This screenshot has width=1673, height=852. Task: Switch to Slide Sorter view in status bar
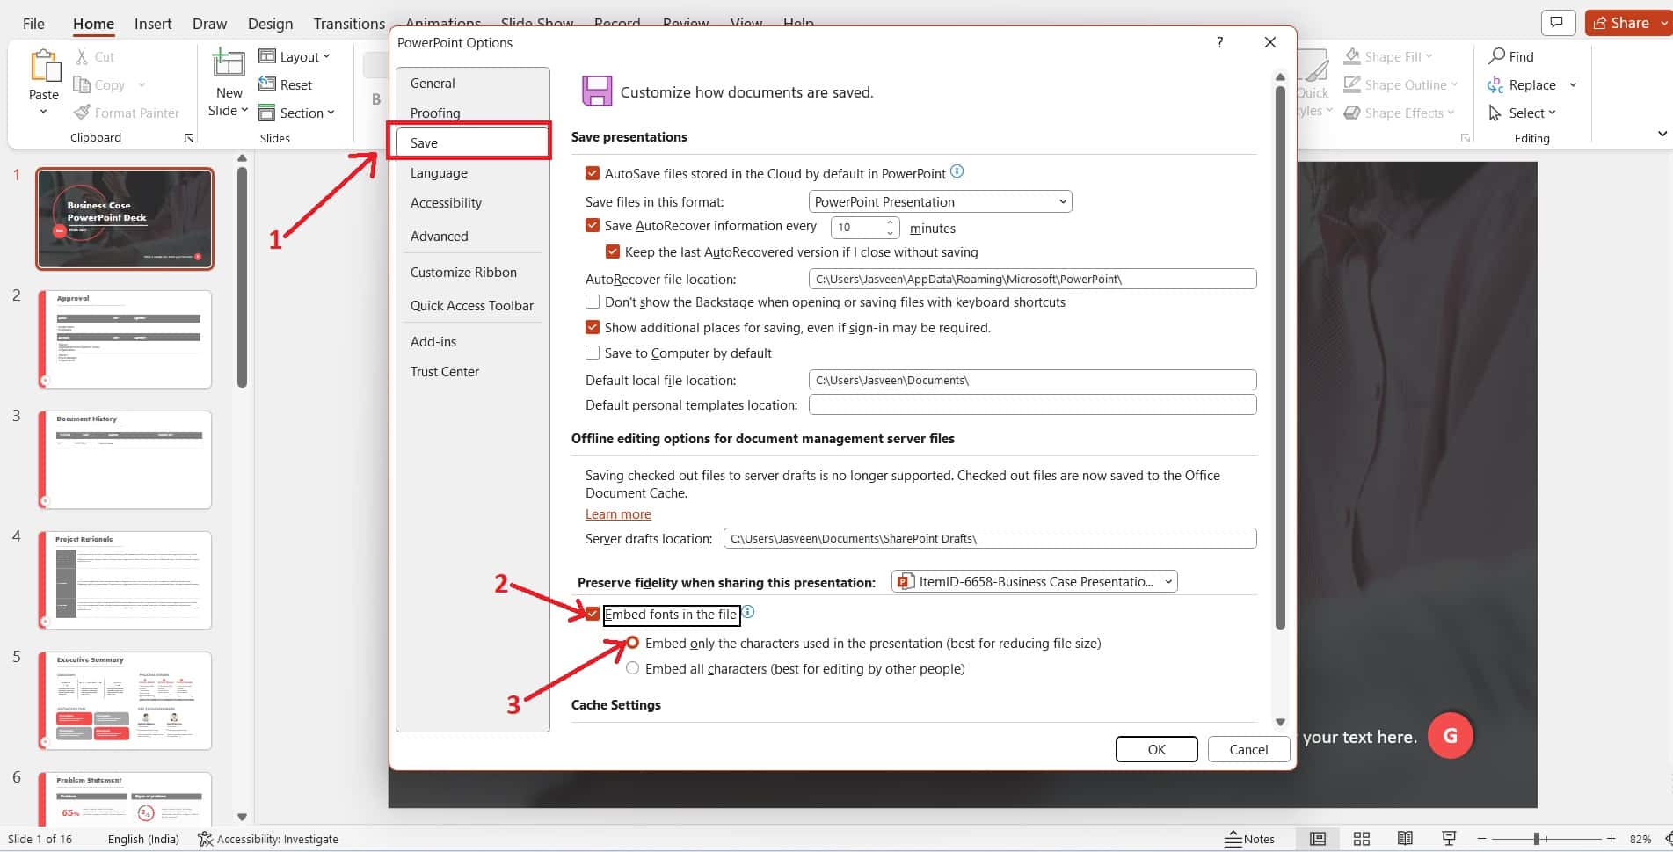[1362, 838]
